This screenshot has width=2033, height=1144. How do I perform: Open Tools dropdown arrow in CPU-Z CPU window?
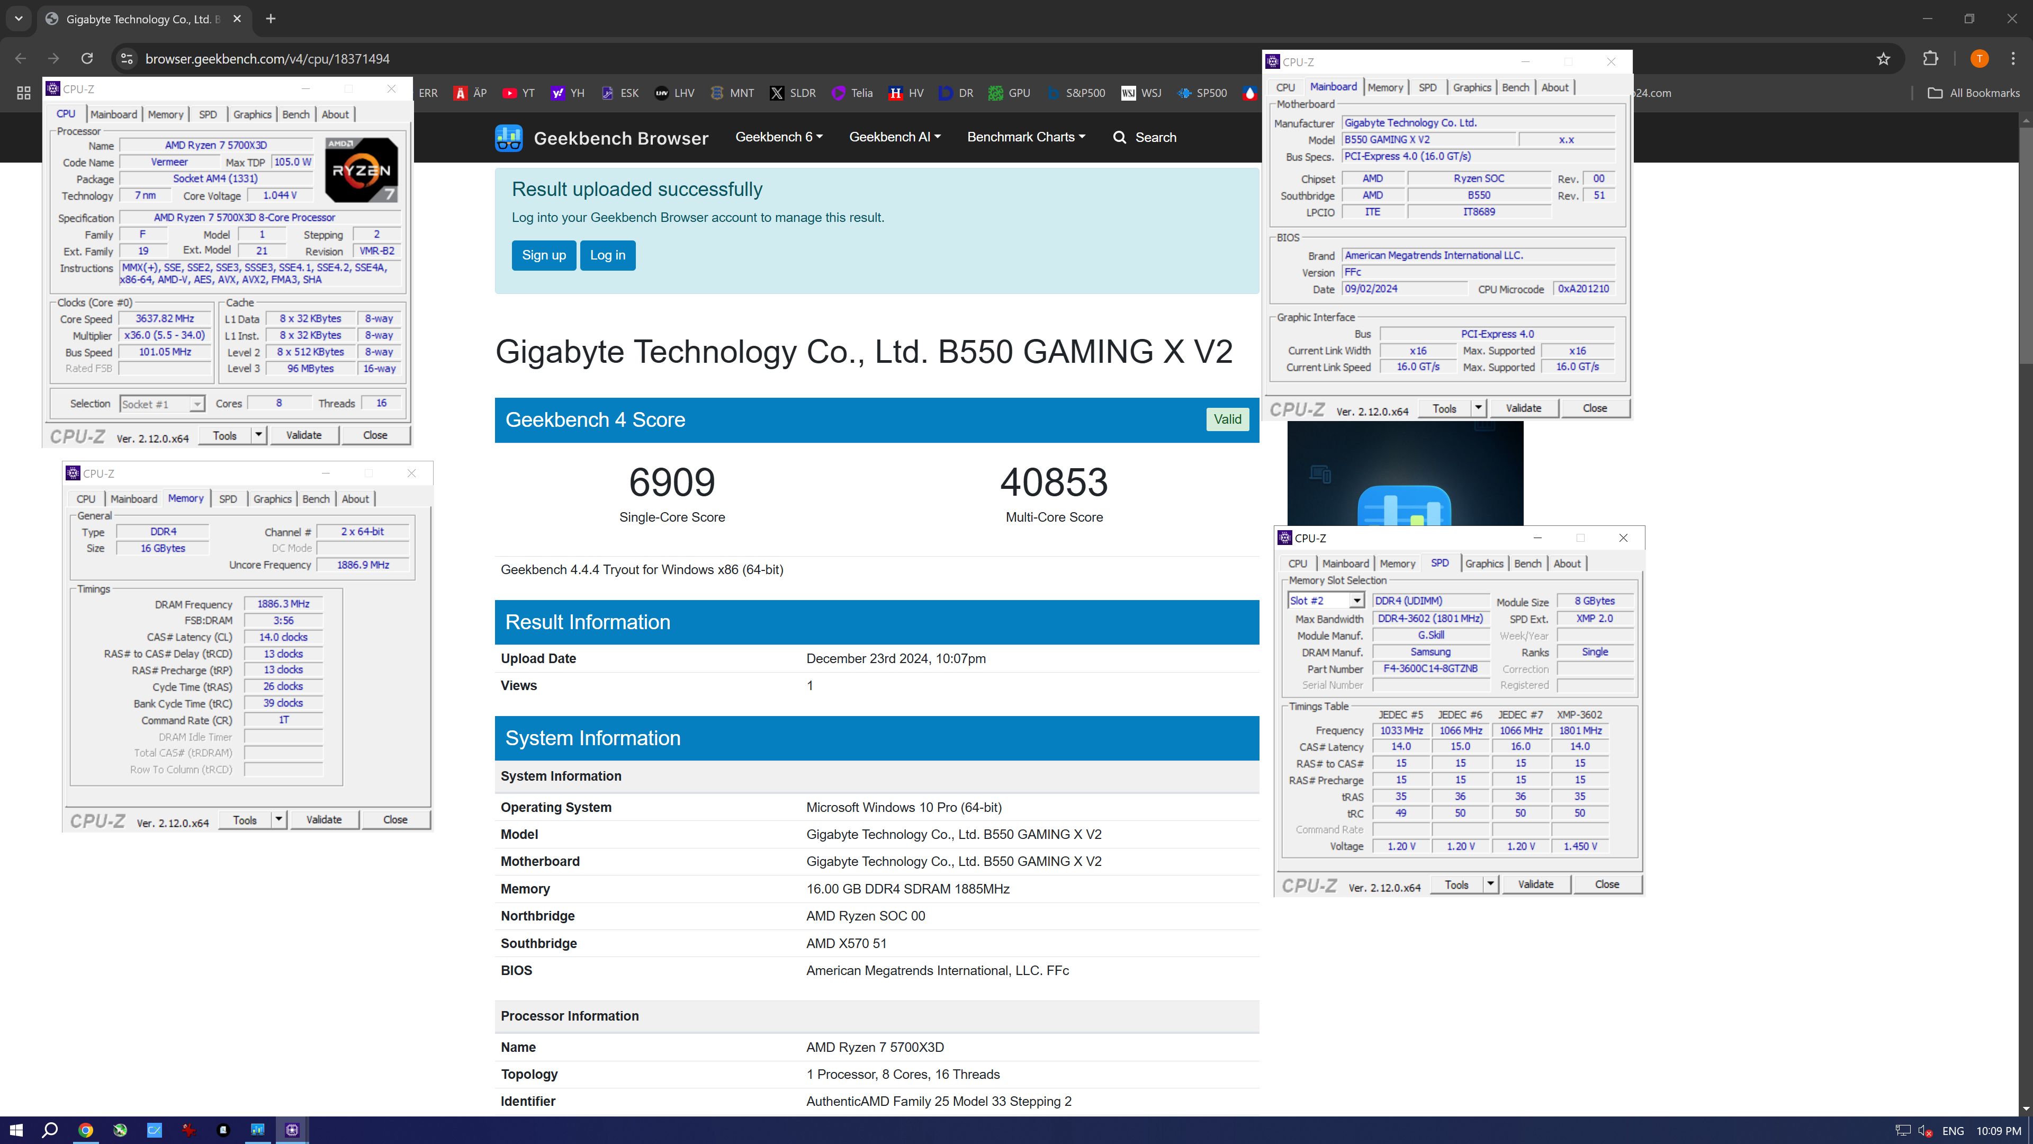pyautogui.click(x=258, y=435)
